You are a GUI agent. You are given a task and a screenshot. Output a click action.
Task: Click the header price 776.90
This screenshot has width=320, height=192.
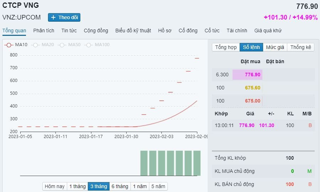pos(307,6)
